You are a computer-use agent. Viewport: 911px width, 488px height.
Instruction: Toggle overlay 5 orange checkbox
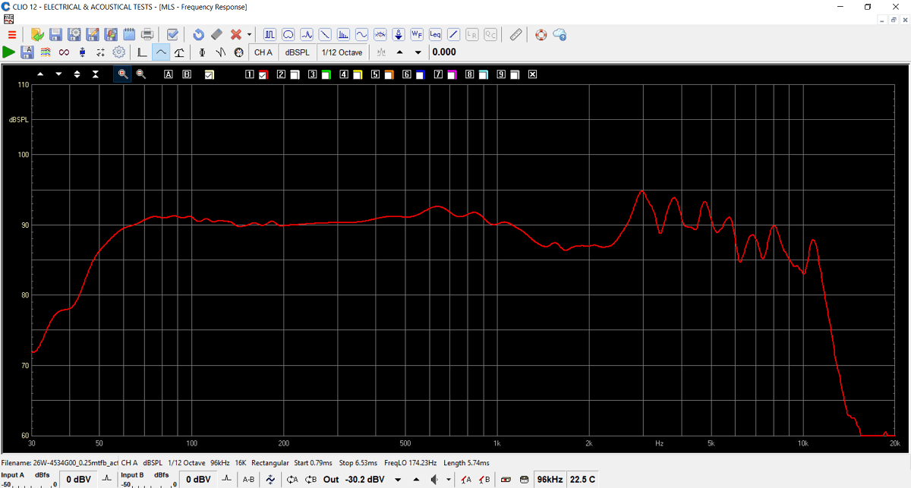point(389,74)
